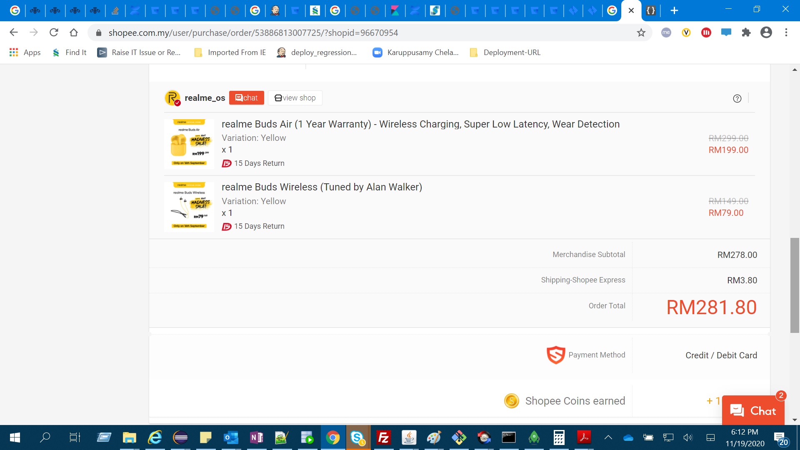This screenshot has width=800, height=450.
Task: Expand the 'Imported From IE' bookmark folder
Action: [x=230, y=52]
